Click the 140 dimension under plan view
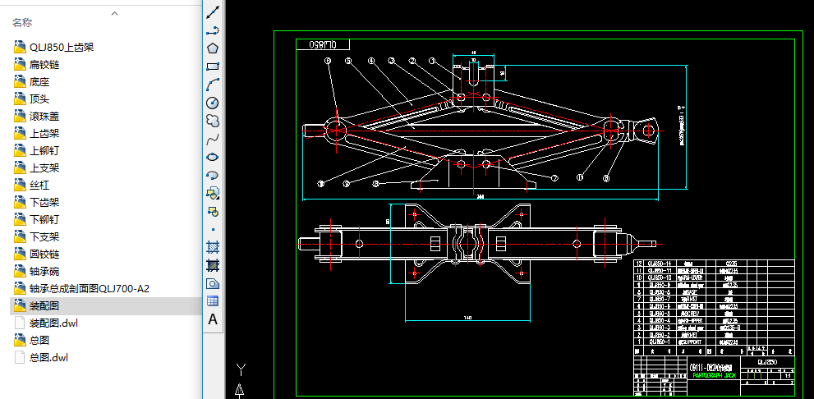 467,318
